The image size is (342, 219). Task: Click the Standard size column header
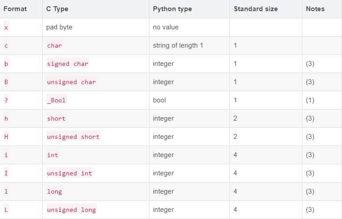[x=256, y=9]
